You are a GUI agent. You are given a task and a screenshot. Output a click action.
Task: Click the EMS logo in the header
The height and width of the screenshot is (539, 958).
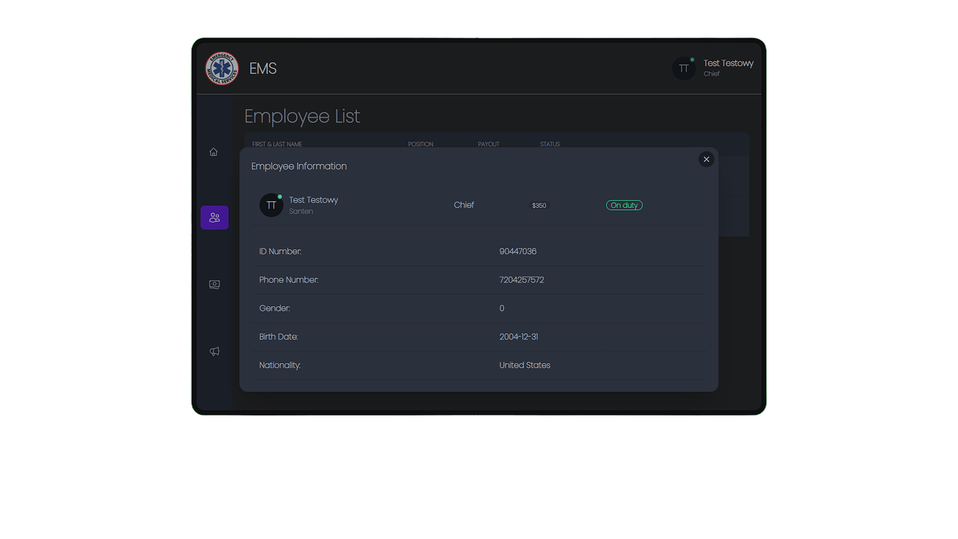tap(221, 67)
